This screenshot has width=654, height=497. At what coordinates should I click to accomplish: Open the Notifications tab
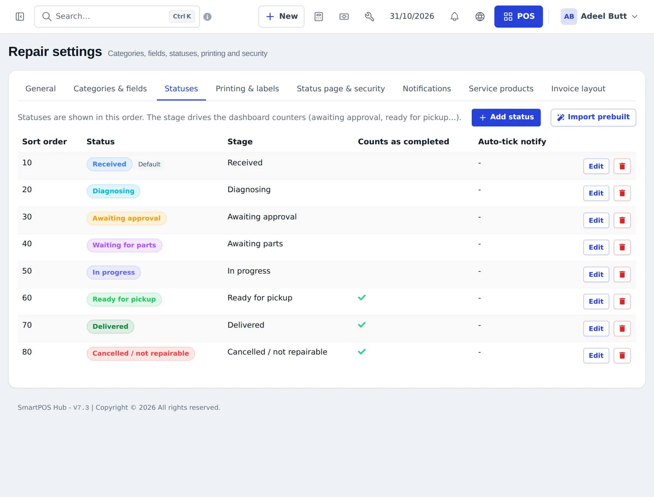click(427, 89)
